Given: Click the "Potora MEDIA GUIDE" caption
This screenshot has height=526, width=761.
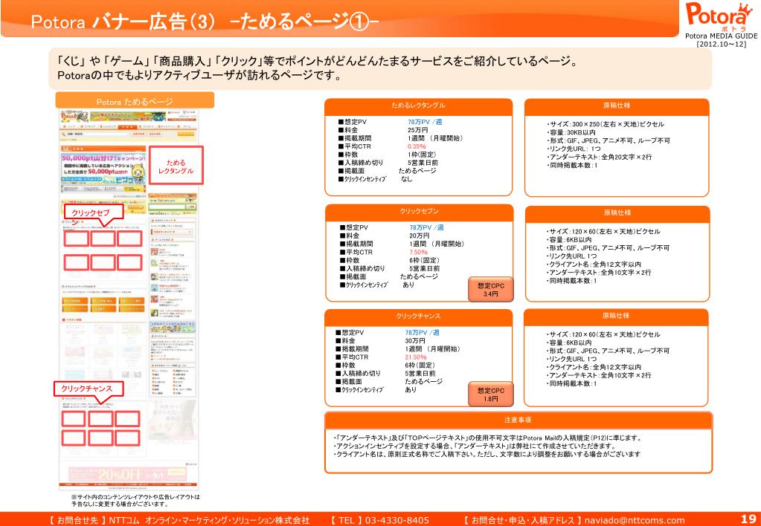Looking at the screenshot, I should tap(722, 36).
